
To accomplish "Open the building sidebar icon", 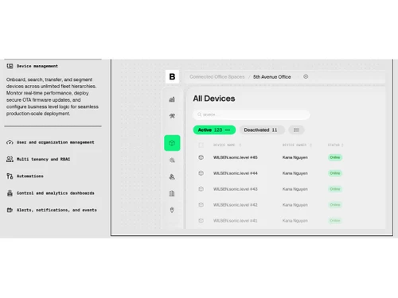I will click(172, 193).
